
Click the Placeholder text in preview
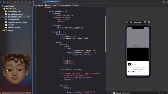coord(138,46)
